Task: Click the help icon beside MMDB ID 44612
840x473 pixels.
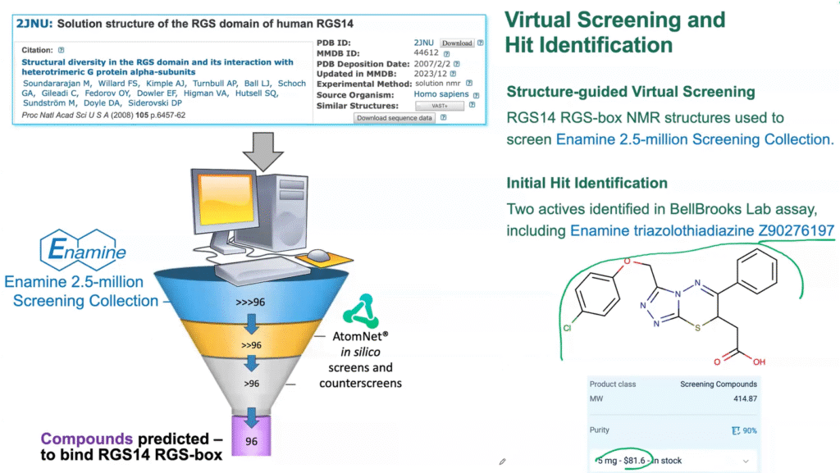Action: [445, 53]
